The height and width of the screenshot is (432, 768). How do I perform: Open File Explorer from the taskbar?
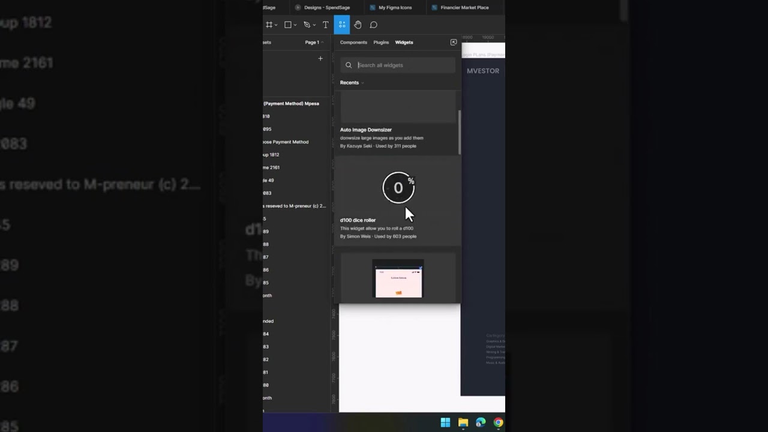(x=463, y=422)
